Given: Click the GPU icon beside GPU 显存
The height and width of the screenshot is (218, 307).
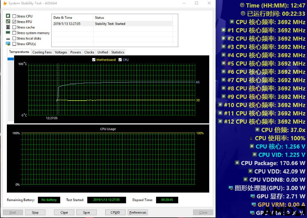Looking at the screenshot, I should (x=253, y=196).
